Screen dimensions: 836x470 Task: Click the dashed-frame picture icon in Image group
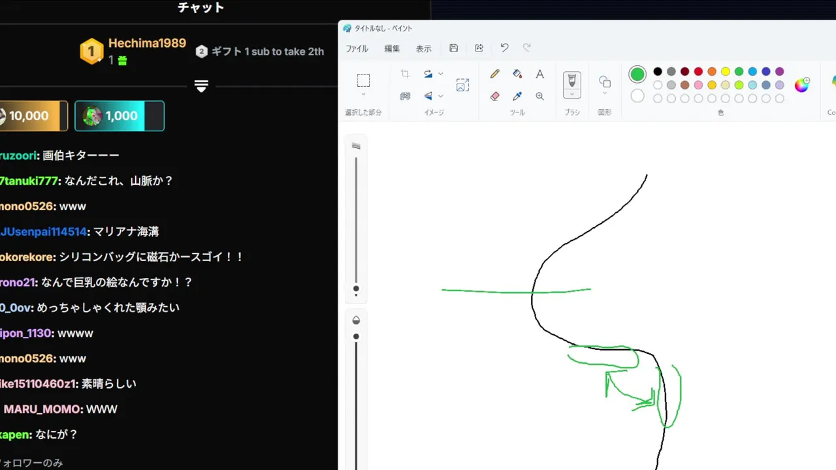(462, 85)
